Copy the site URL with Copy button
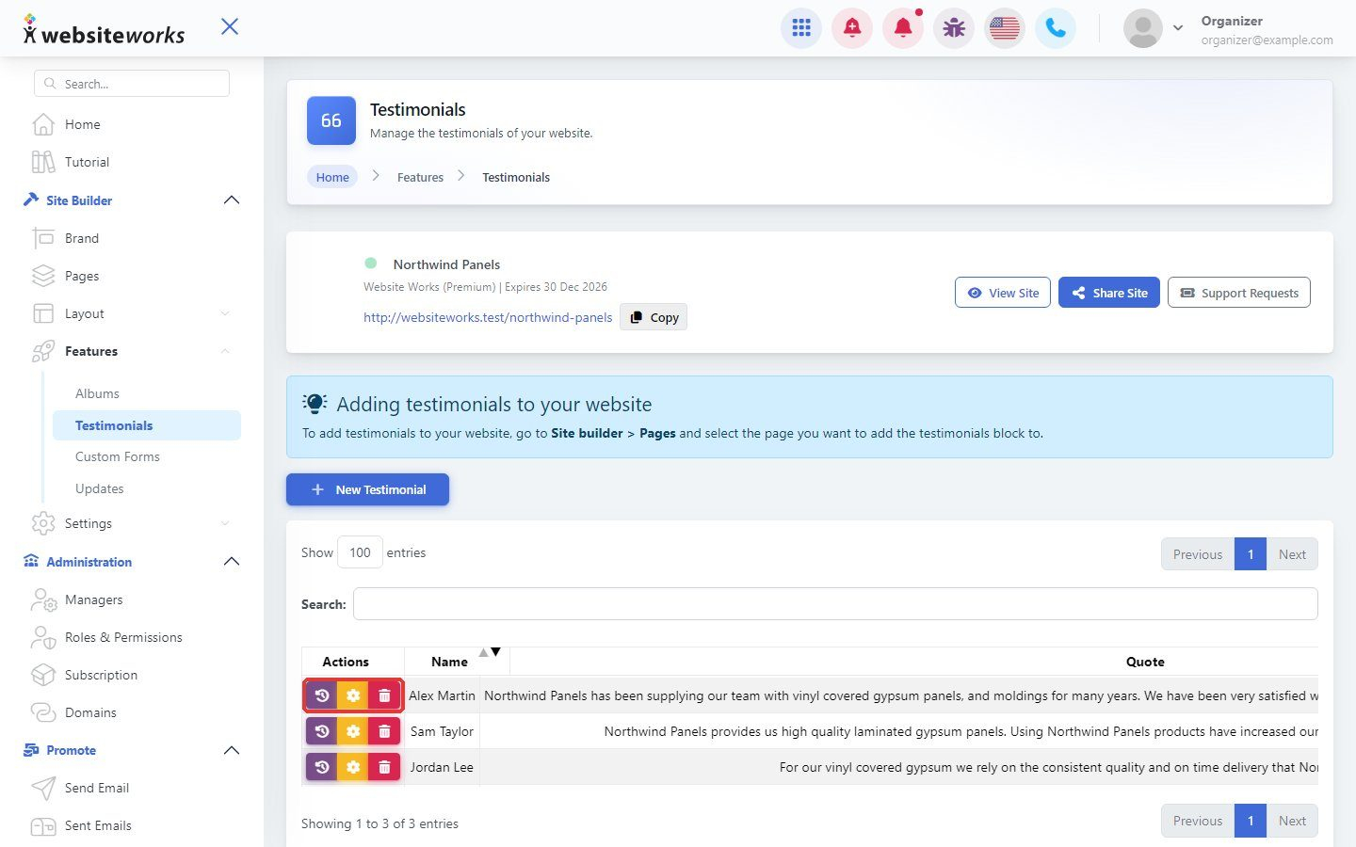The image size is (1356, 847). 654,317
